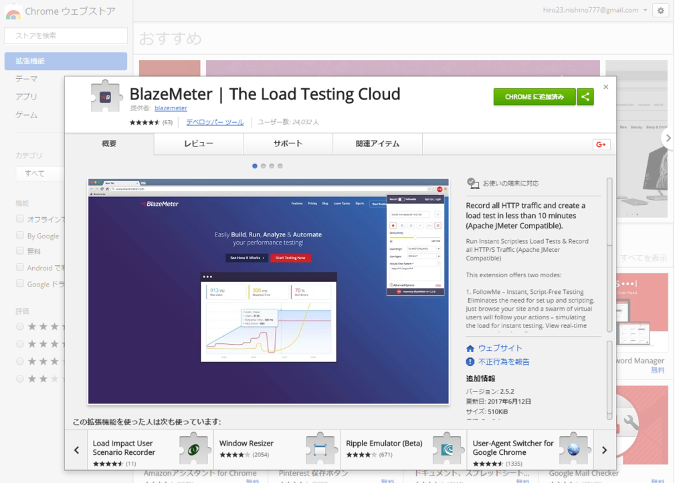Open the ウェブサイト link
Image resolution: width=685 pixels, height=483 pixels.
tap(500, 348)
